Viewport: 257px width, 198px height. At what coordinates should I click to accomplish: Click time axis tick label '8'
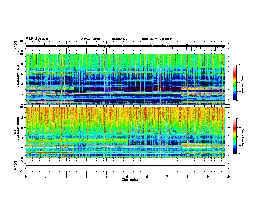coord(188,177)
